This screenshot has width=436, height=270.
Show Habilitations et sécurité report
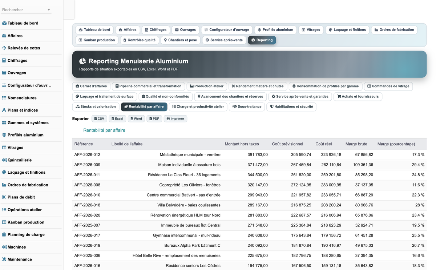pyautogui.click(x=291, y=107)
